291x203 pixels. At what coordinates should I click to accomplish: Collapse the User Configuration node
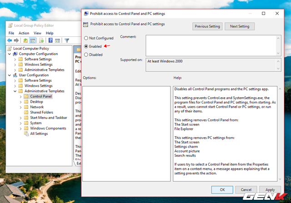10,75
